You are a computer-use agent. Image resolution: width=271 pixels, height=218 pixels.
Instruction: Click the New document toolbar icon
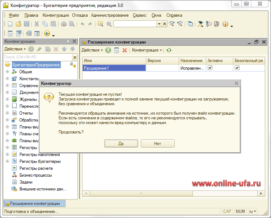tap(10, 24)
